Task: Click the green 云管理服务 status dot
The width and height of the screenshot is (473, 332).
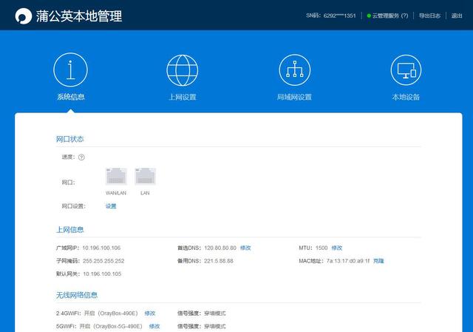Action: (x=369, y=16)
